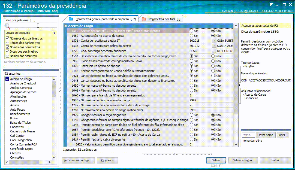Select Não for 1564 desdobrar automático títulos
The height and width of the screenshot is (170, 295).
[x=213, y=56]
